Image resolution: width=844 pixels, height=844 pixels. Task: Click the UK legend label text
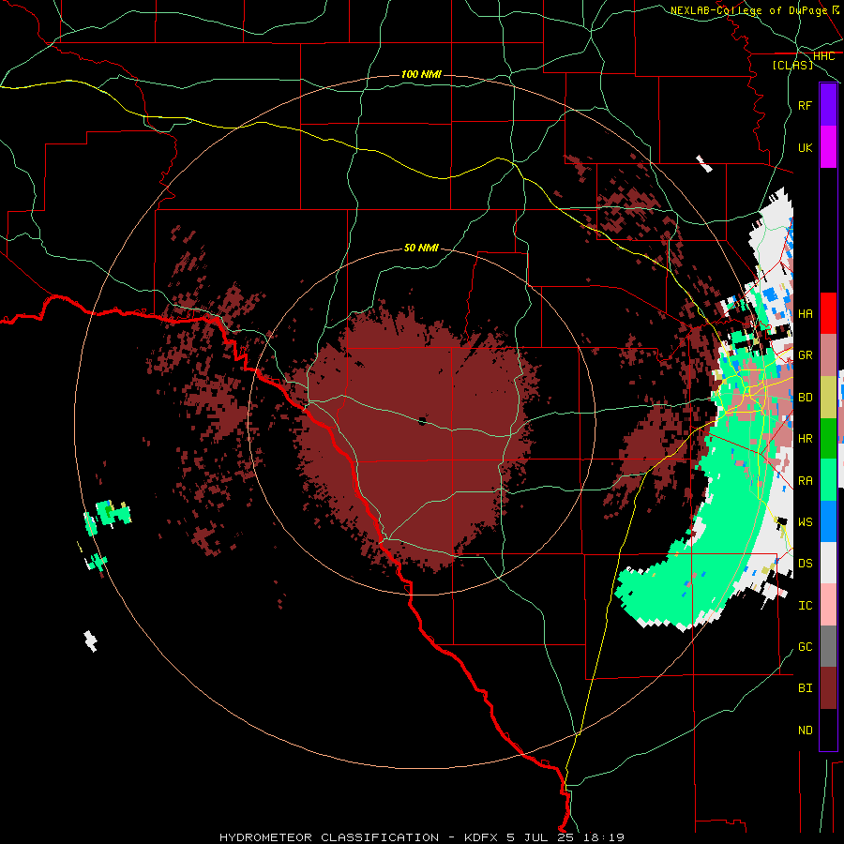[805, 147]
